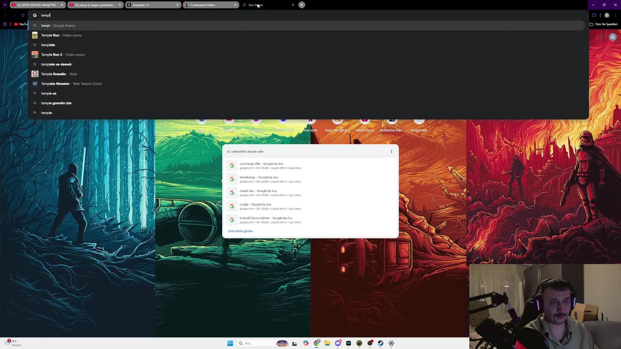Click the taskbar search box 'Ara'
The width and height of the screenshot is (621, 349).
[x=262, y=343]
